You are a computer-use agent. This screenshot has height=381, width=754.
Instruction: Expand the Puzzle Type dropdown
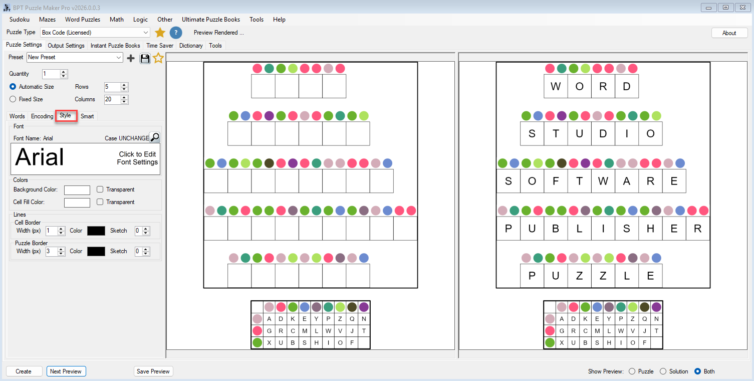[x=146, y=33]
